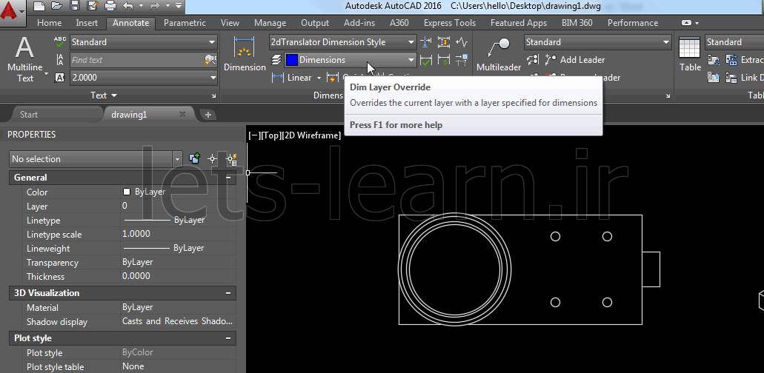The height and width of the screenshot is (373, 764).
Task: Expand the Linear dimension type arrow
Action: coord(319,78)
